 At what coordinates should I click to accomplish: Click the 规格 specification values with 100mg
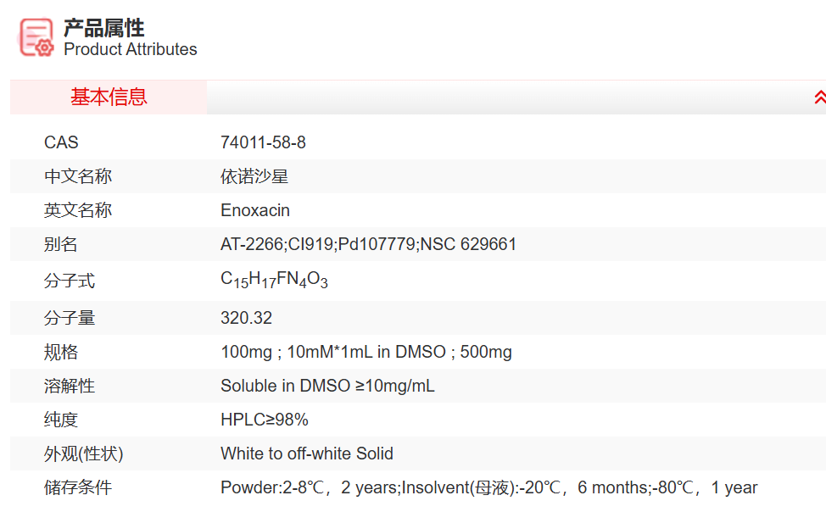click(366, 352)
